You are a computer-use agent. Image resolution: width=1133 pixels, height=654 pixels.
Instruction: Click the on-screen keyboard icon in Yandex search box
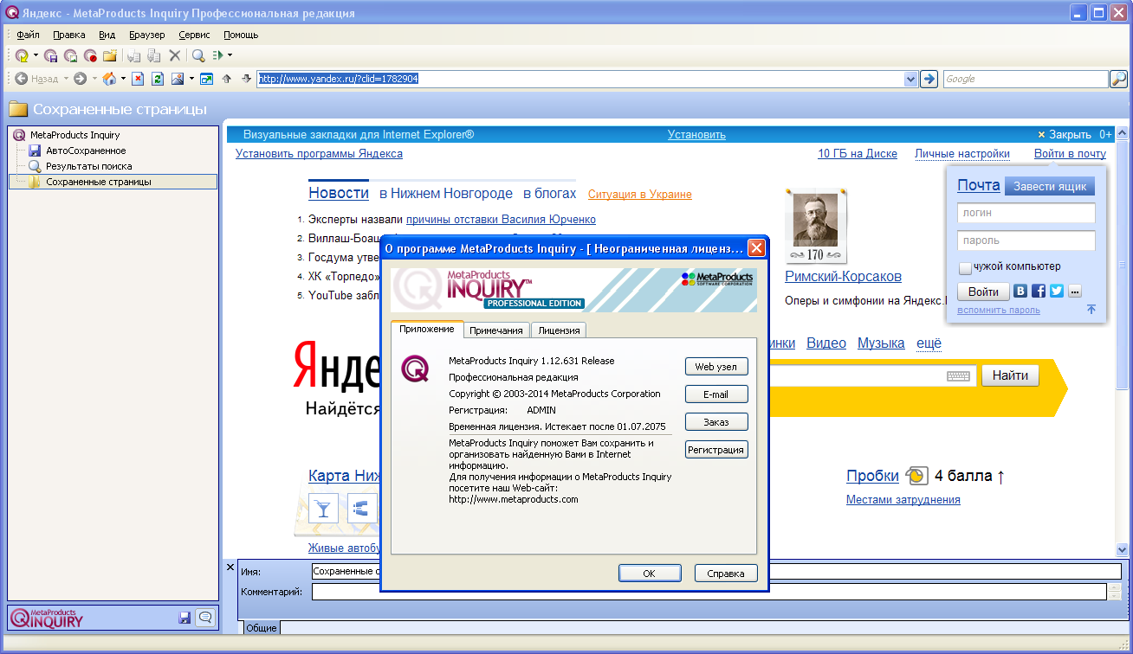pyautogui.click(x=958, y=376)
